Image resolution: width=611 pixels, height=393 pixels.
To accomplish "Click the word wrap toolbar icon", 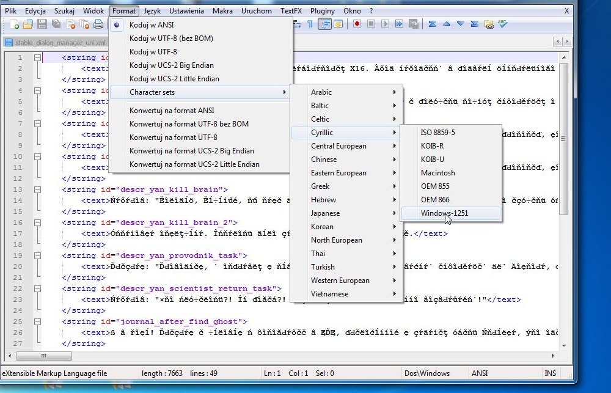I will click(297, 24).
